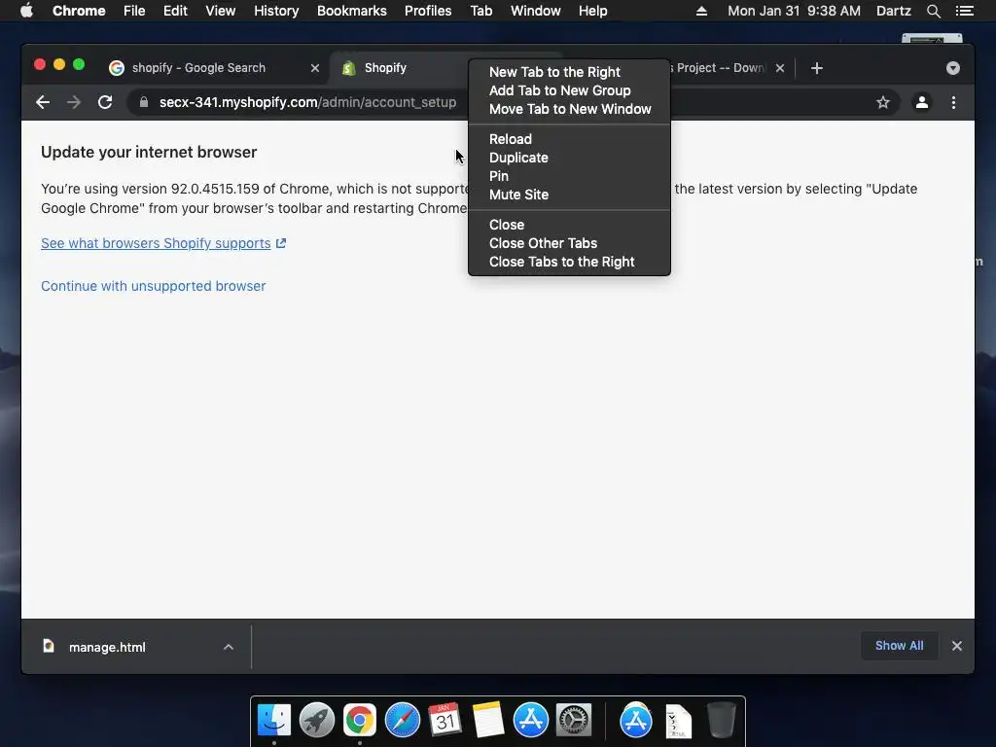Open the File menu

[134, 11]
